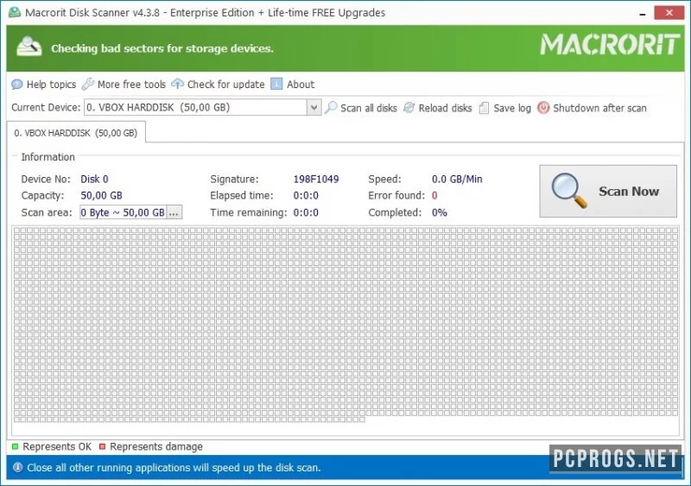This screenshot has width=691, height=486.
Task: Click Scan all disks label
Action: point(369,108)
